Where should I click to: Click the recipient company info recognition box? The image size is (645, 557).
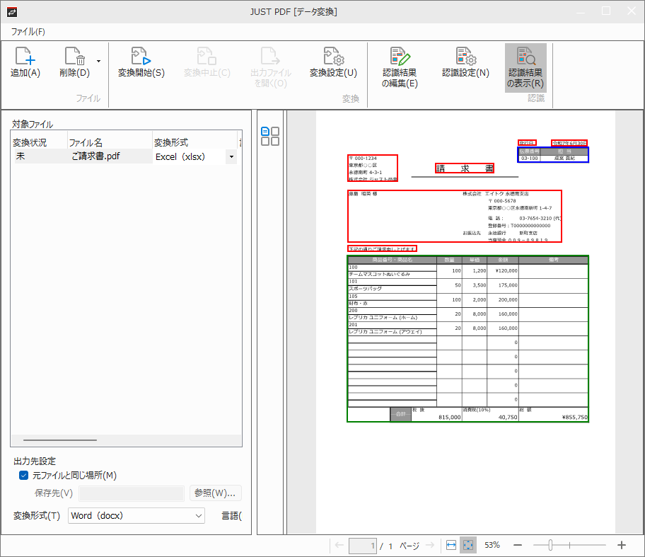[455, 216]
